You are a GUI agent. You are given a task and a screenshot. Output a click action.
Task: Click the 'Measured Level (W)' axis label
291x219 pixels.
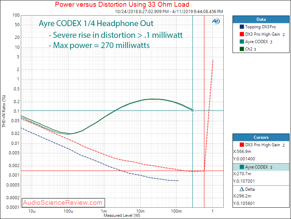click(122, 215)
